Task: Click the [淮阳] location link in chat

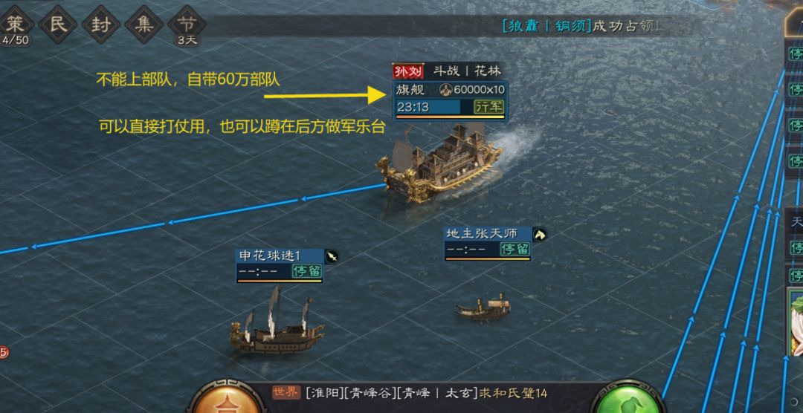Action: pos(324,393)
